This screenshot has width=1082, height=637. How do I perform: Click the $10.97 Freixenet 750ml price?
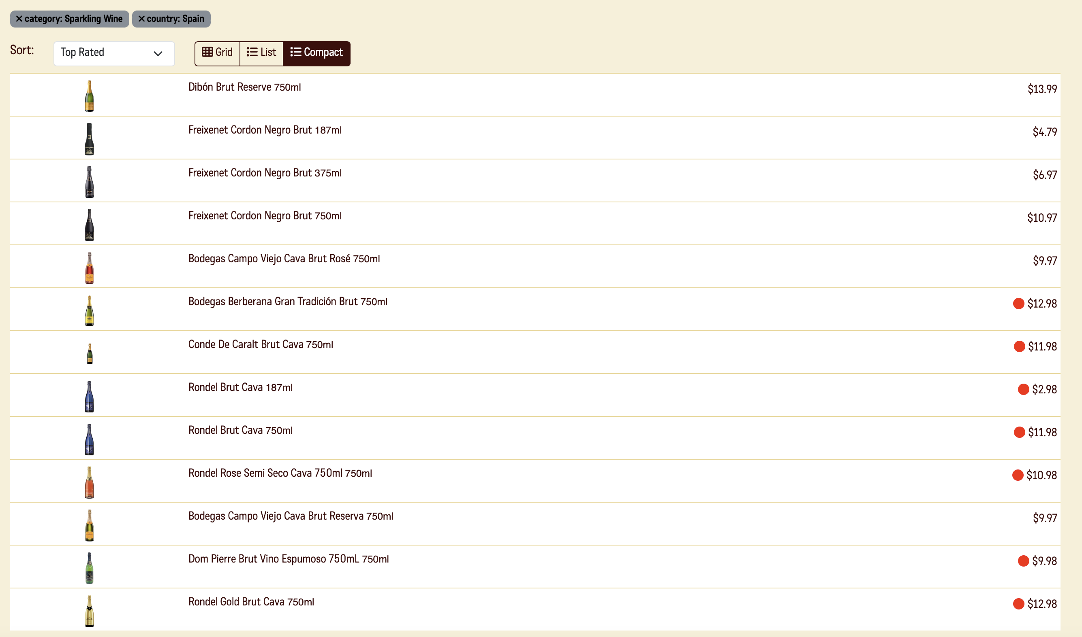(1041, 218)
